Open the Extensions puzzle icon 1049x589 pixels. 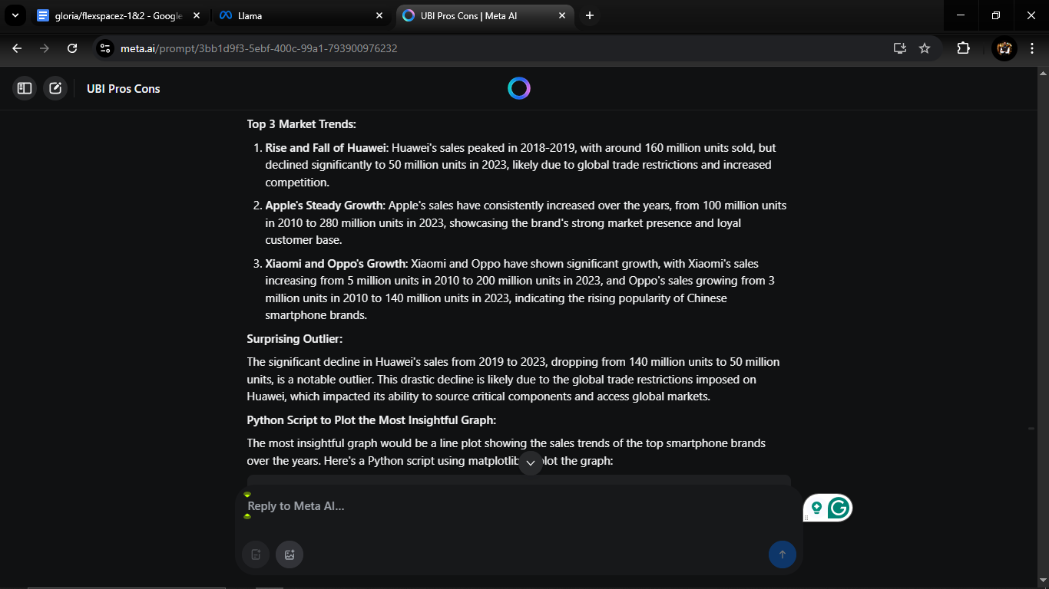963,48
